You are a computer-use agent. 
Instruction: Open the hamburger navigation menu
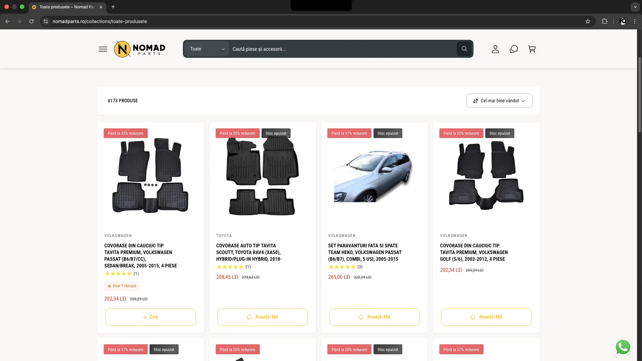point(103,49)
